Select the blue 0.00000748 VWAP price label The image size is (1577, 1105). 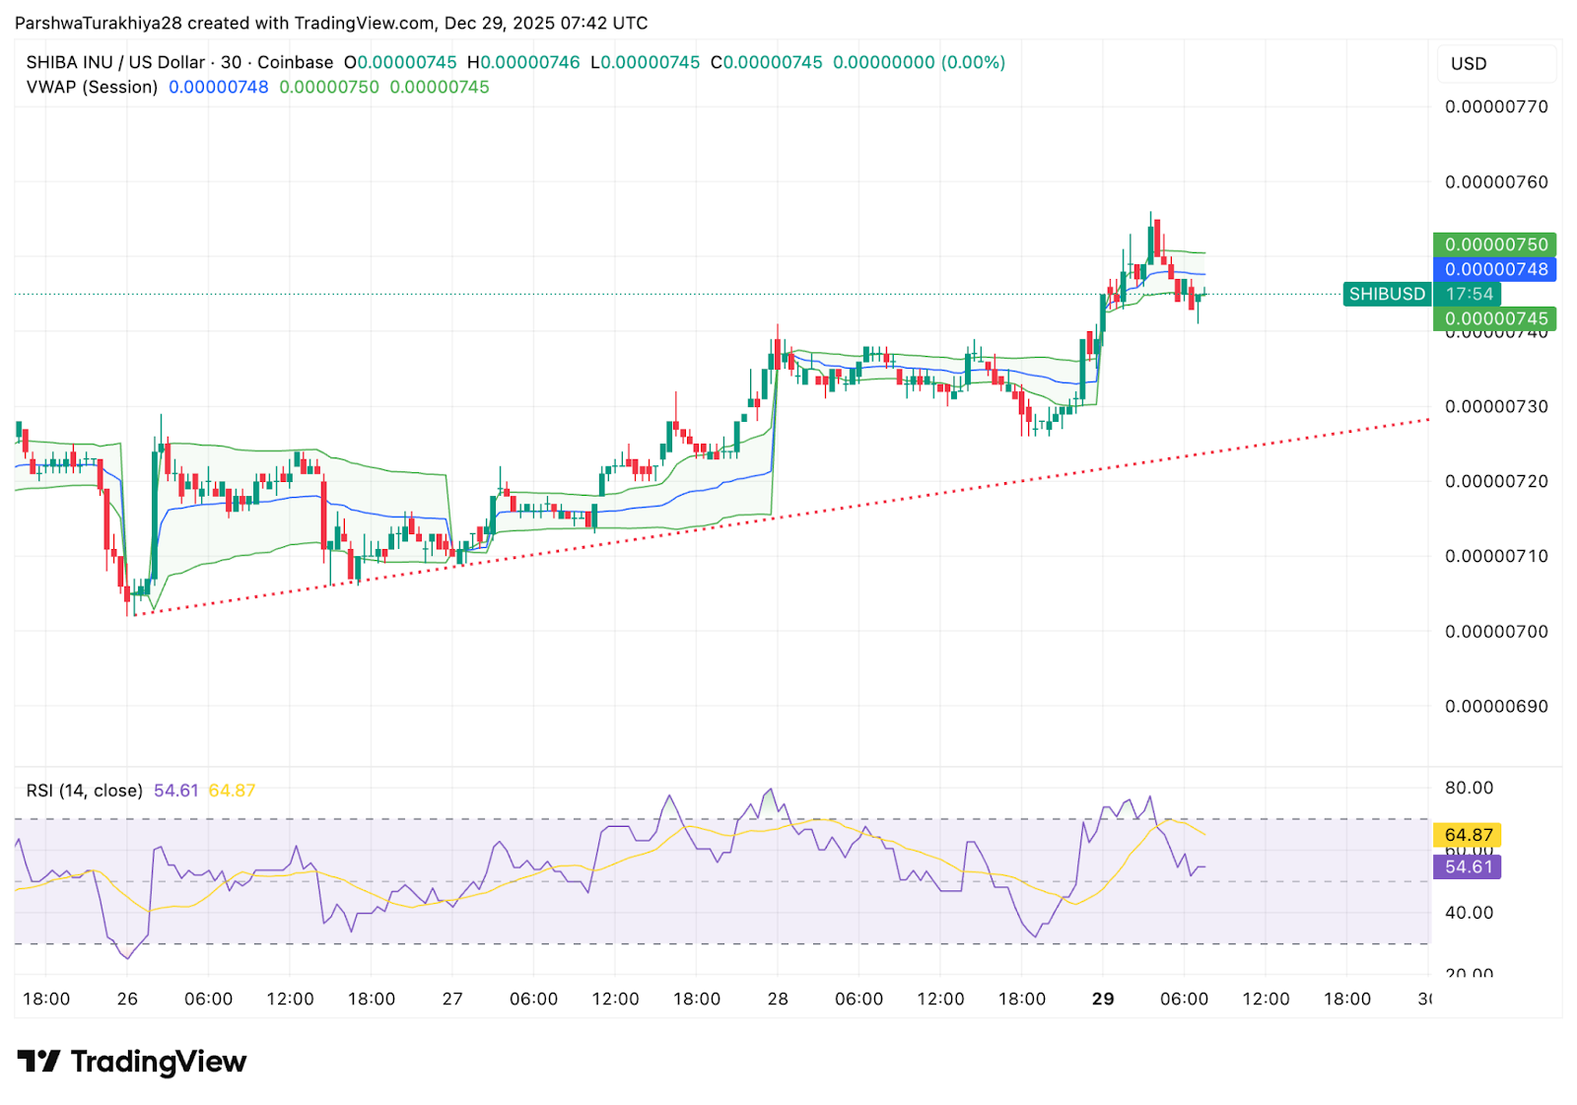click(x=1495, y=269)
